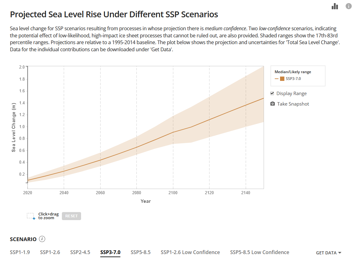Screen dimensions: 354x259
Task: Open SSP5-8.5 Low Confidence scenario
Action: [x=260, y=252]
